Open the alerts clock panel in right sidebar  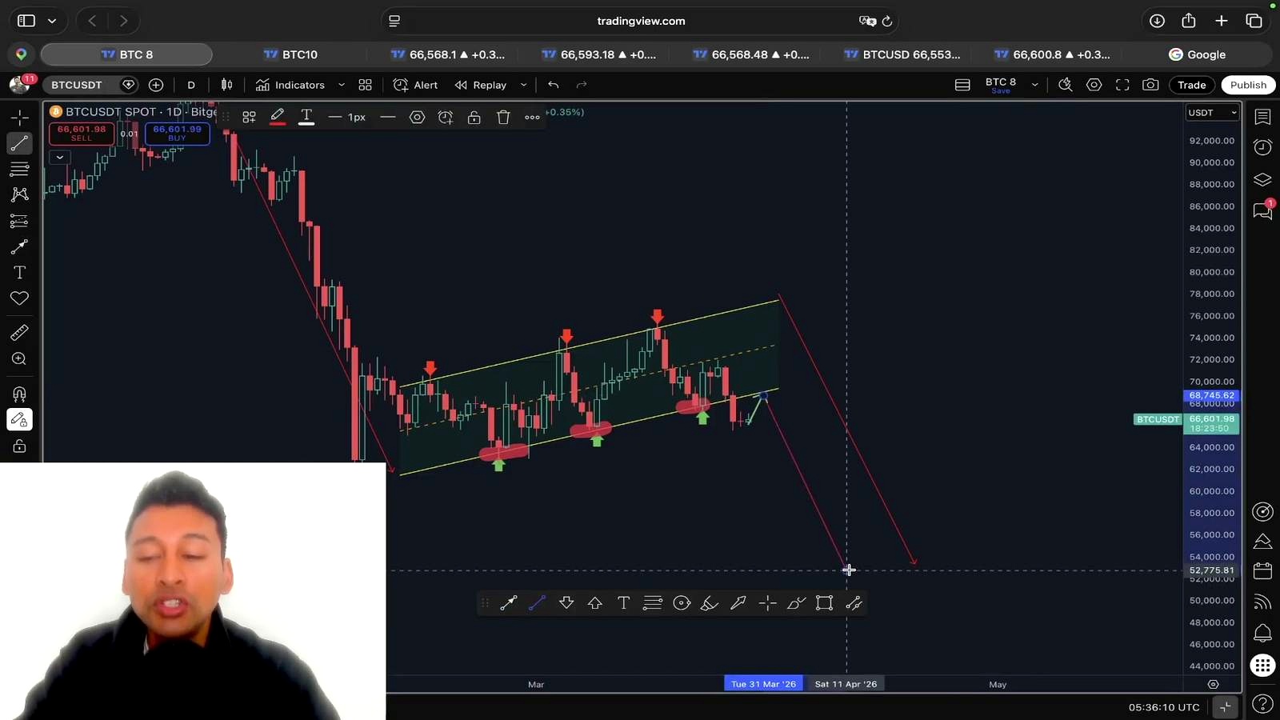pos(1262,147)
